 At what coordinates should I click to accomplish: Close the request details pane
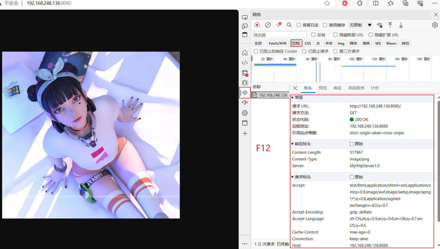(x=295, y=88)
